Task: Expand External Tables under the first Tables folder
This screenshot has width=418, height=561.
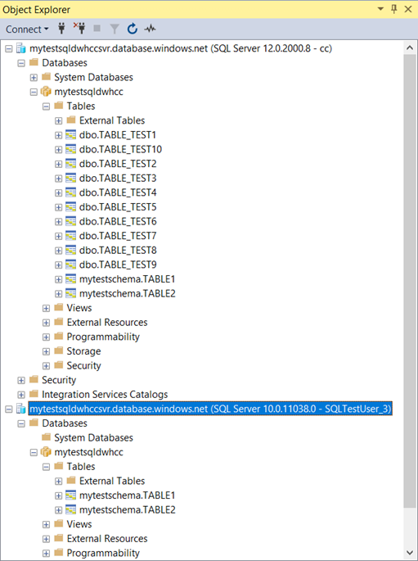Action: tap(58, 121)
